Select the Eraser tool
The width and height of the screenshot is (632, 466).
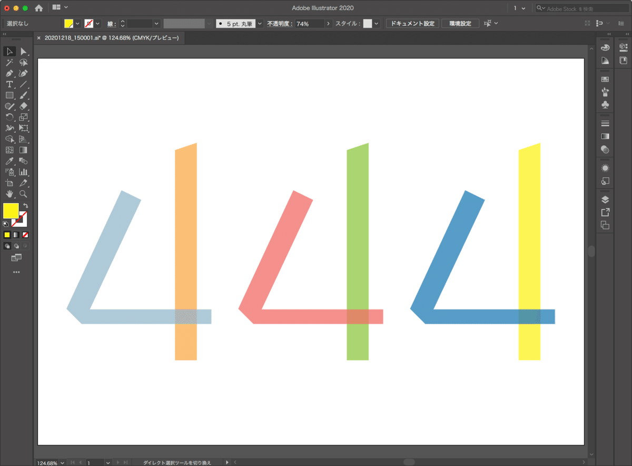point(24,106)
